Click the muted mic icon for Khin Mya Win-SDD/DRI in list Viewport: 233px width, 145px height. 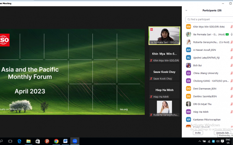(x=231, y=27)
